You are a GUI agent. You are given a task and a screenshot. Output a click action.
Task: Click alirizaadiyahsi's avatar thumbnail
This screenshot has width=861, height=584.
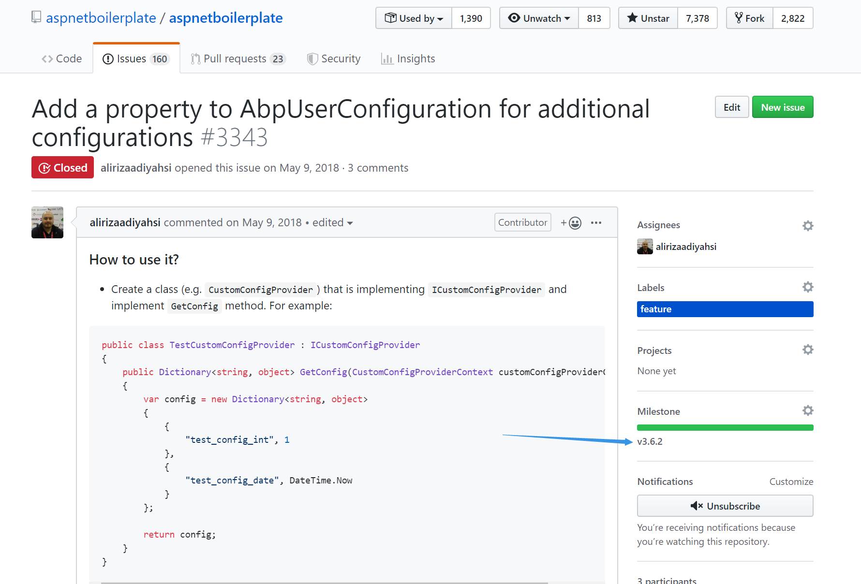click(x=47, y=222)
